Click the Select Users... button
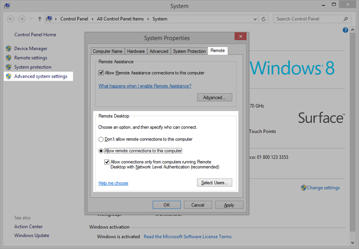The height and width of the screenshot is (249, 359). click(214, 182)
